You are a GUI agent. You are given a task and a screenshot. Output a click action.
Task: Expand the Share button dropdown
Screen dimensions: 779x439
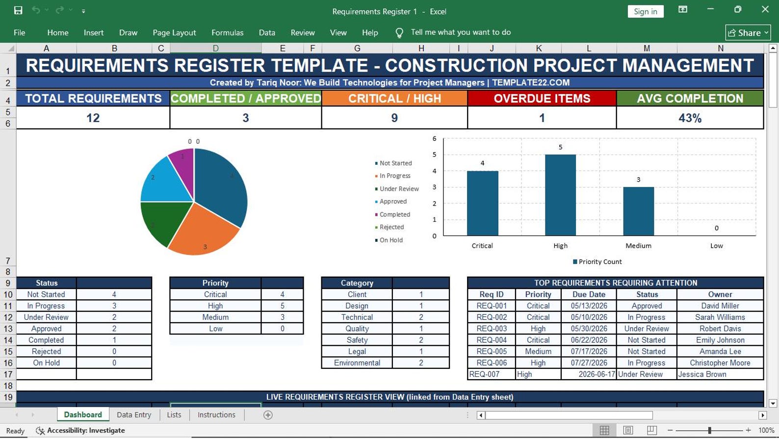[766, 33]
